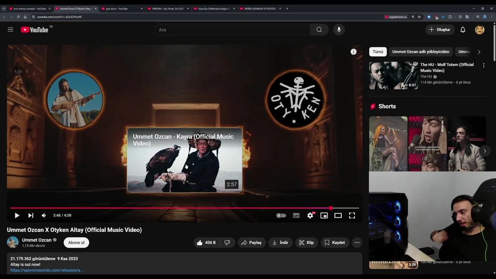Switch to SİNİRLİ ADAMLAR tab
This screenshot has height=279, width=496.
click(260, 9)
